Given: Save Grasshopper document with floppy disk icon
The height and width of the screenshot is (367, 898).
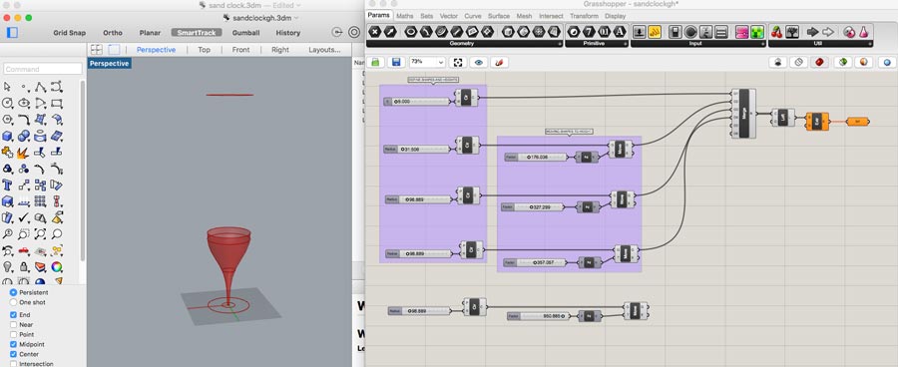Looking at the screenshot, I should [x=395, y=62].
